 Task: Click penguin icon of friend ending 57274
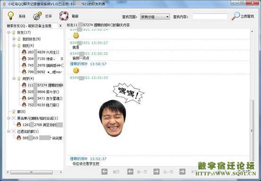(x=24, y=85)
